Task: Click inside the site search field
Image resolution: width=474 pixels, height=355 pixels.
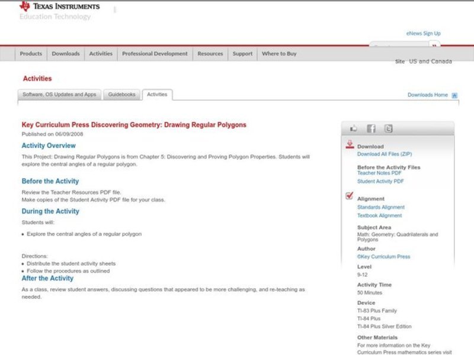Action: point(398,46)
